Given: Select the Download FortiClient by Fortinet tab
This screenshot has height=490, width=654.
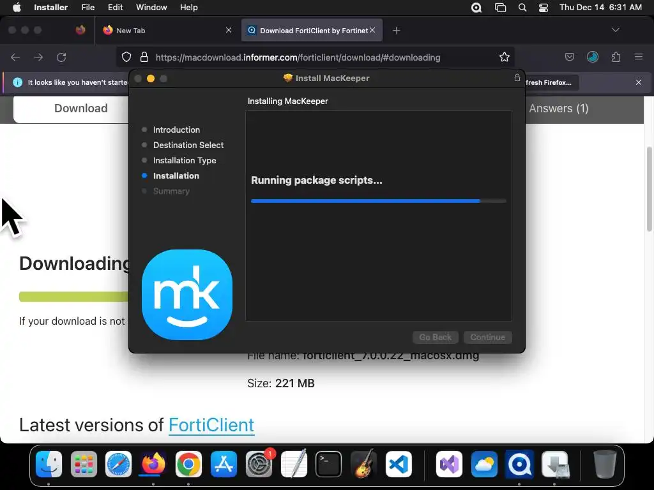Looking at the screenshot, I should pos(312,31).
